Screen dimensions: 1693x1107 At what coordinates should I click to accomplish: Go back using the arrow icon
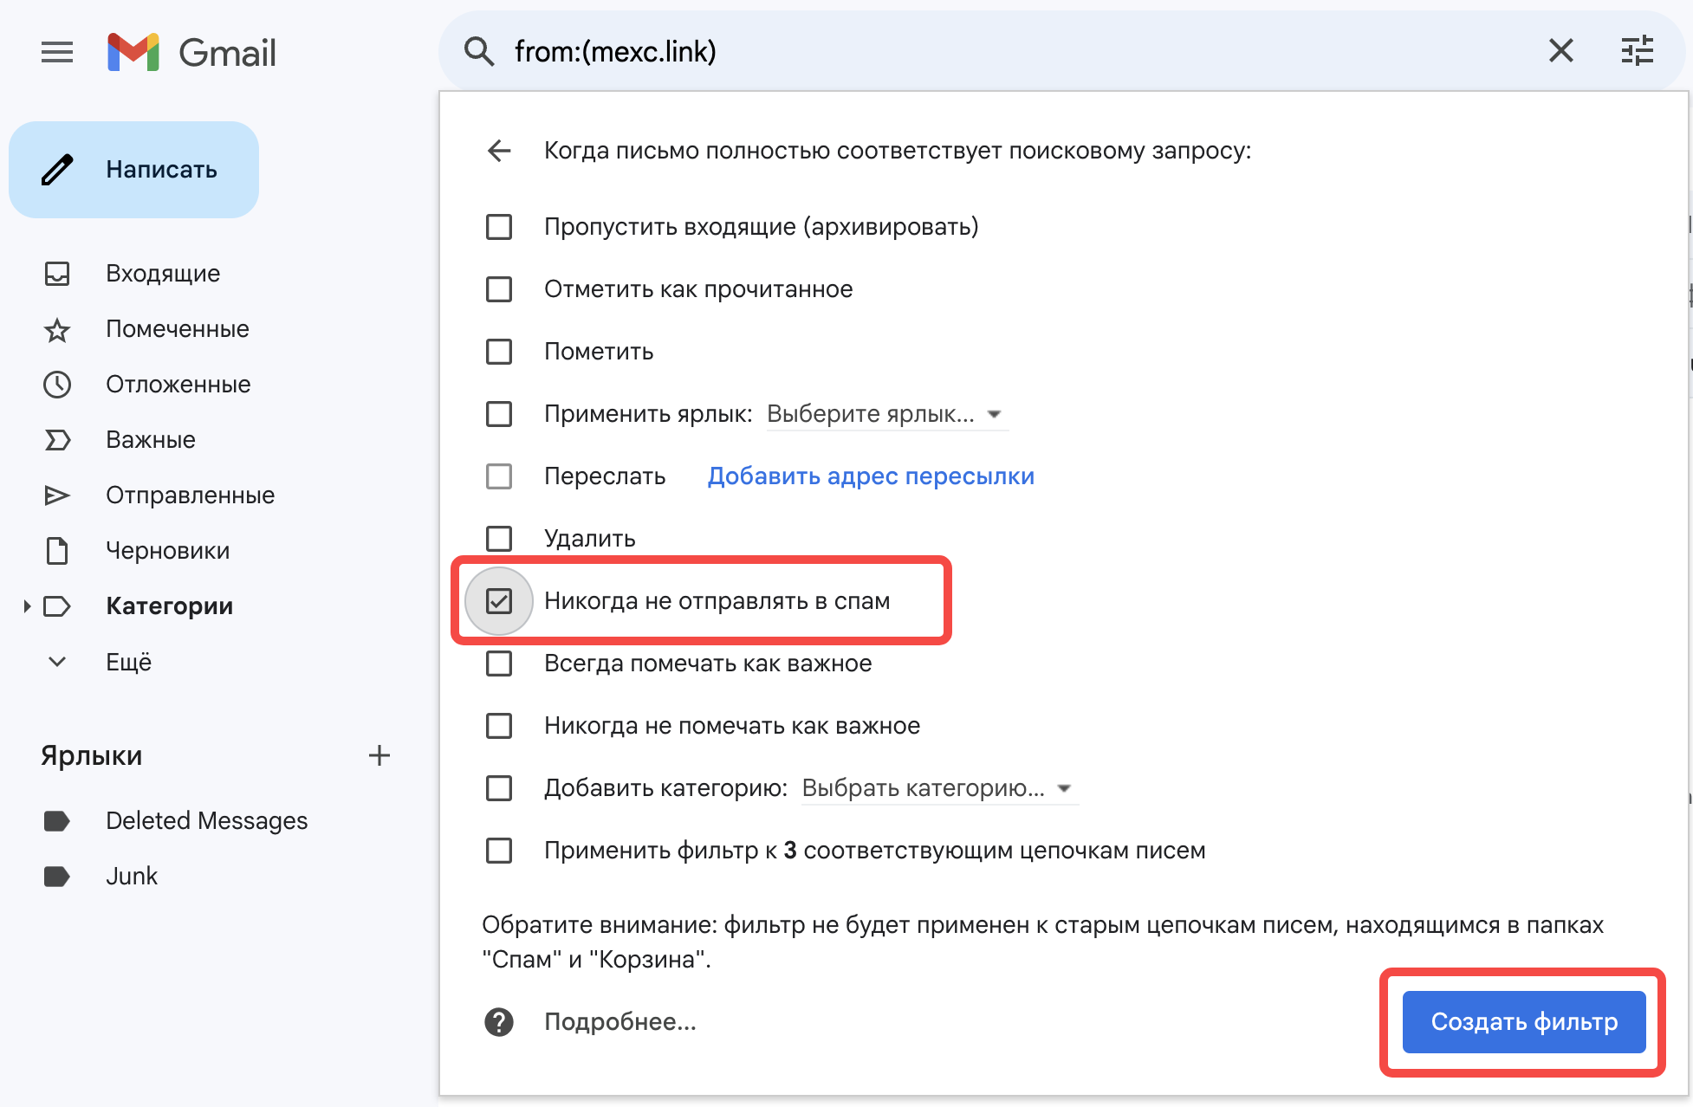point(499,151)
